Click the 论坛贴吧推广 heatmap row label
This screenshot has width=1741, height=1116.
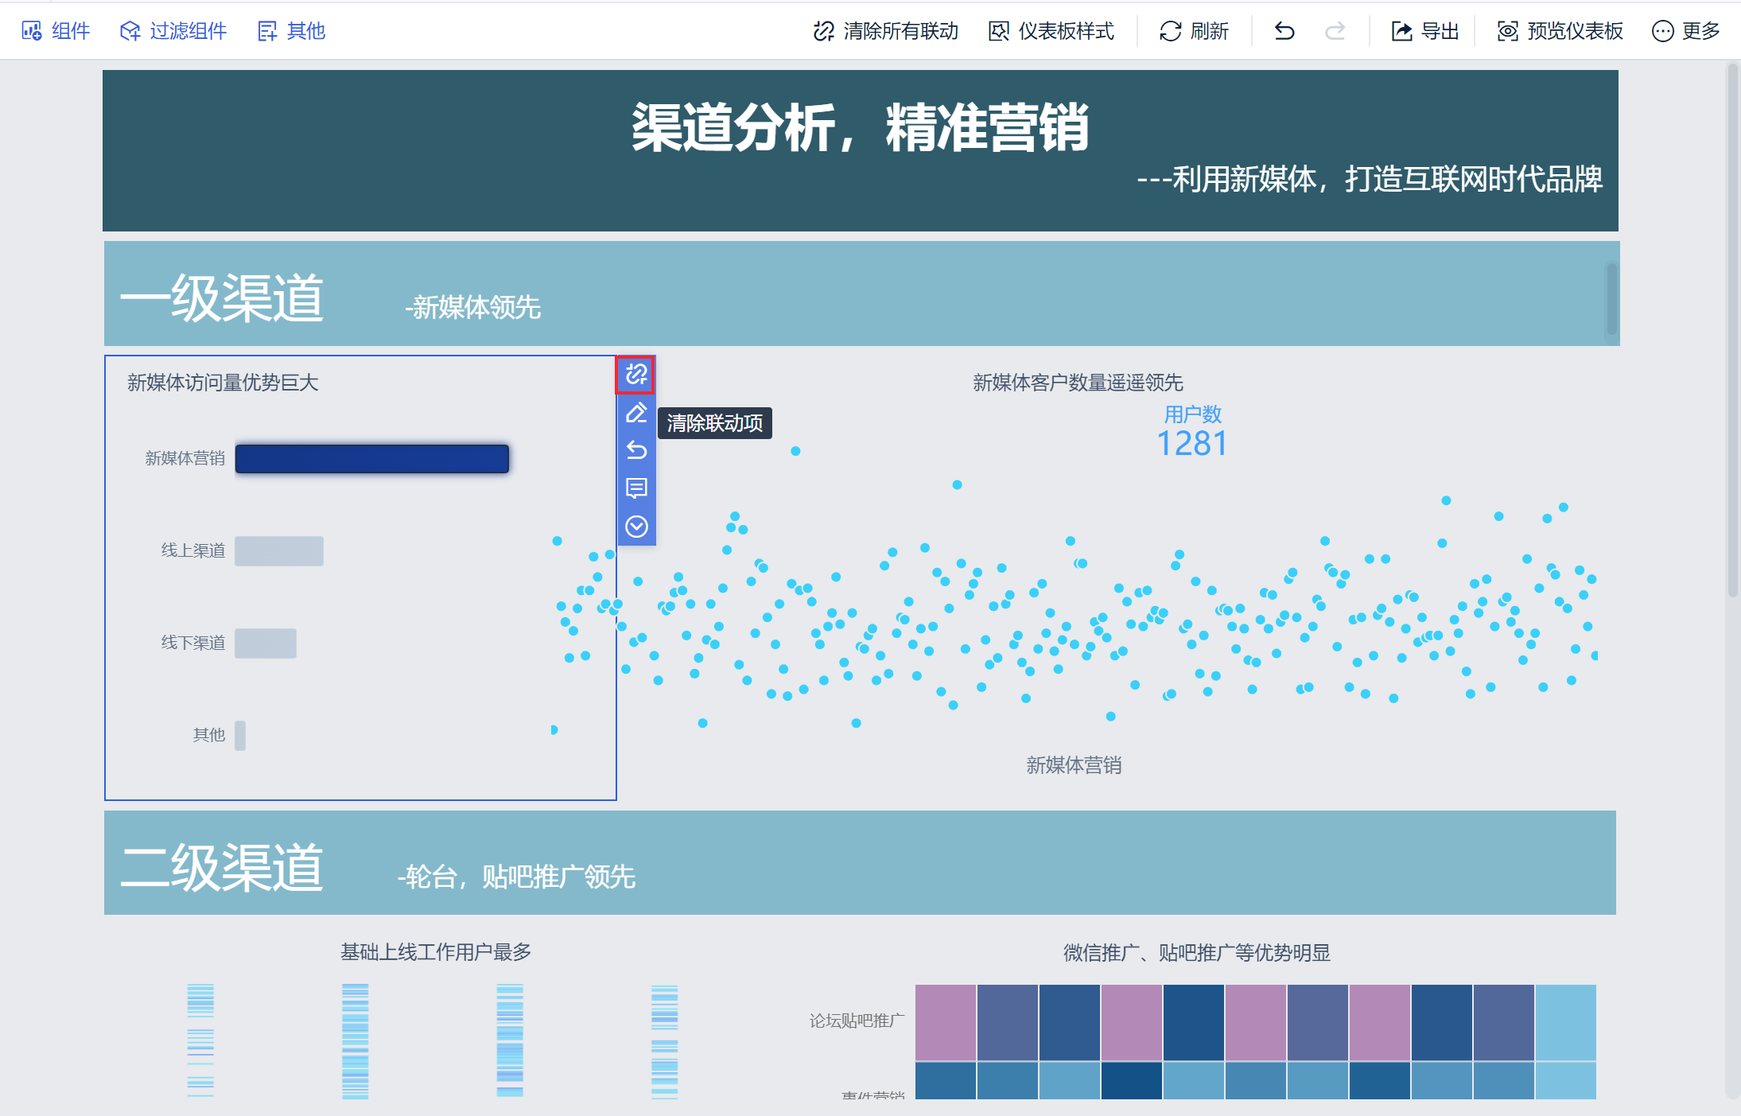857,1021
